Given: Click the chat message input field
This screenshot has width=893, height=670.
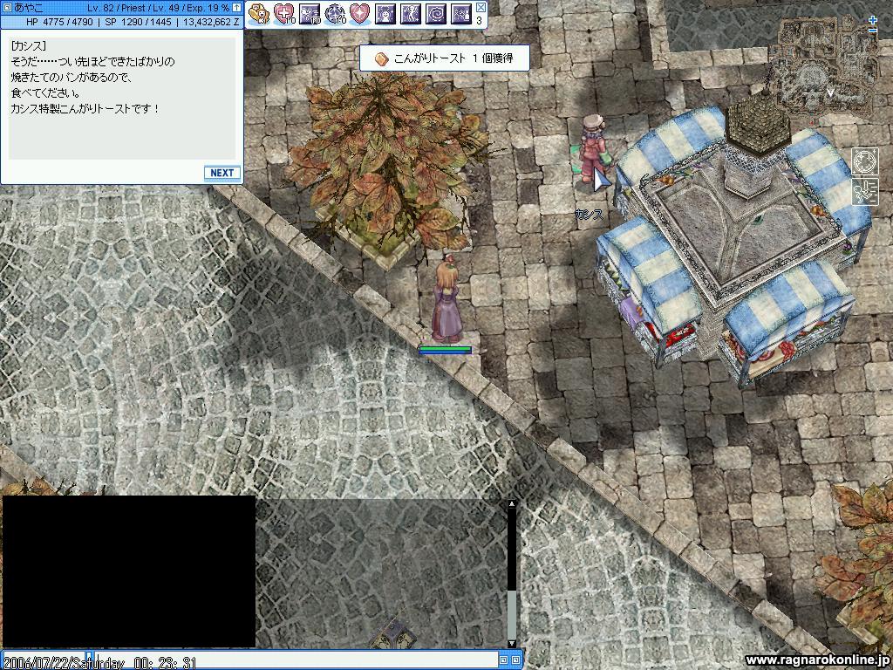Looking at the screenshot, I should 295,660.
